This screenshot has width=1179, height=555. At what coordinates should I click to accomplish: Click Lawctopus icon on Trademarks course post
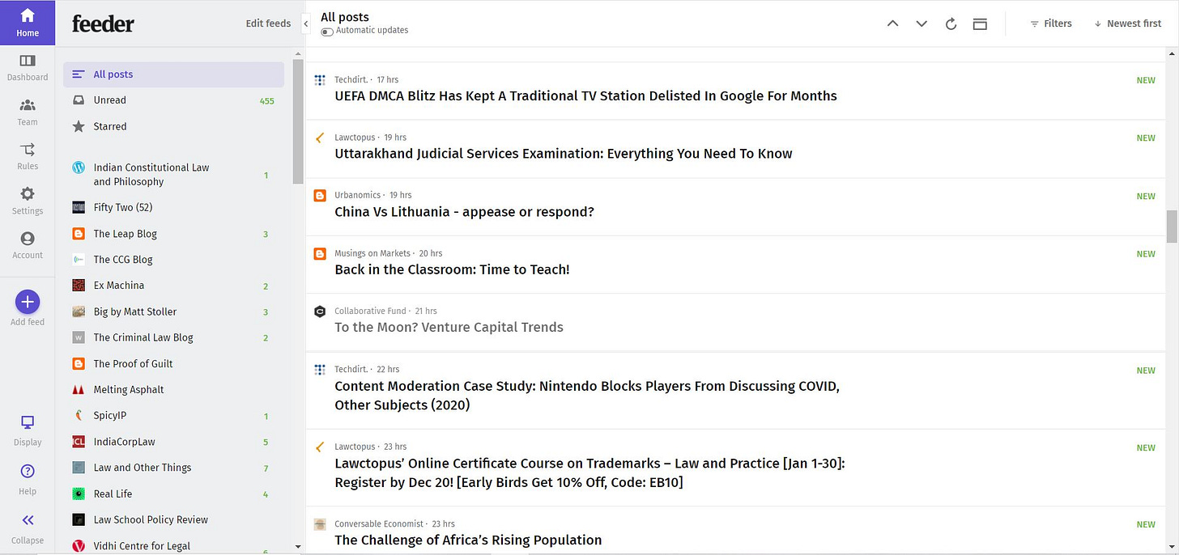[320, 447]
